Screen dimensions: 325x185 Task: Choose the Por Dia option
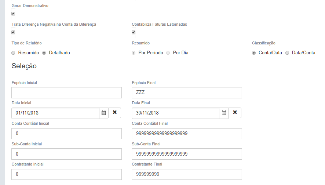click(168, 53)
